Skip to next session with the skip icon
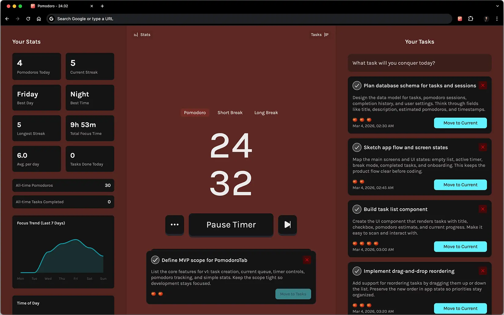 pyautogui.click(x=287, y=225)
